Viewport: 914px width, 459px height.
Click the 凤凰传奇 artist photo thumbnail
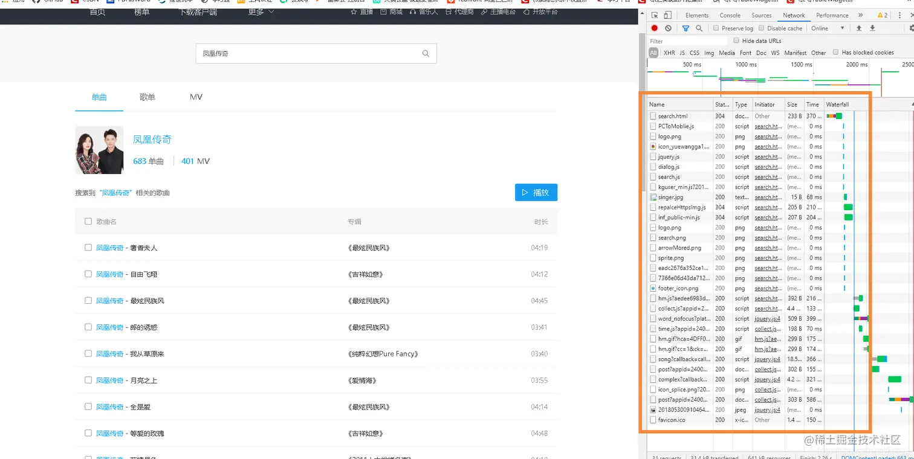(x=99, y=150)
